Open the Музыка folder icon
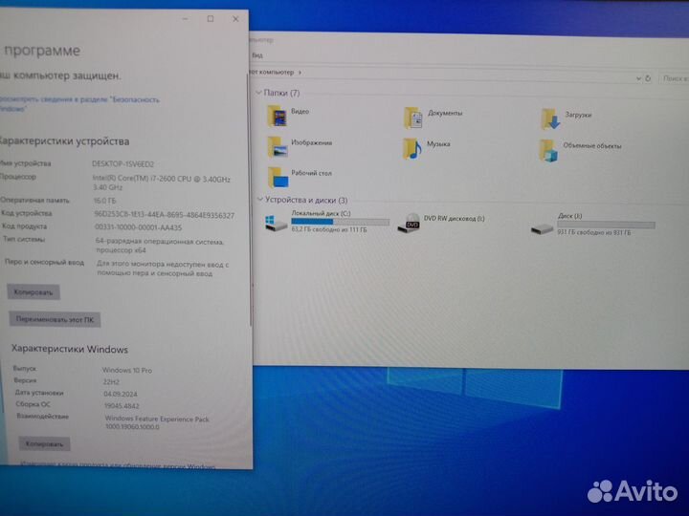This screenshot has width=689, height=516. click(x=412, y=147)
